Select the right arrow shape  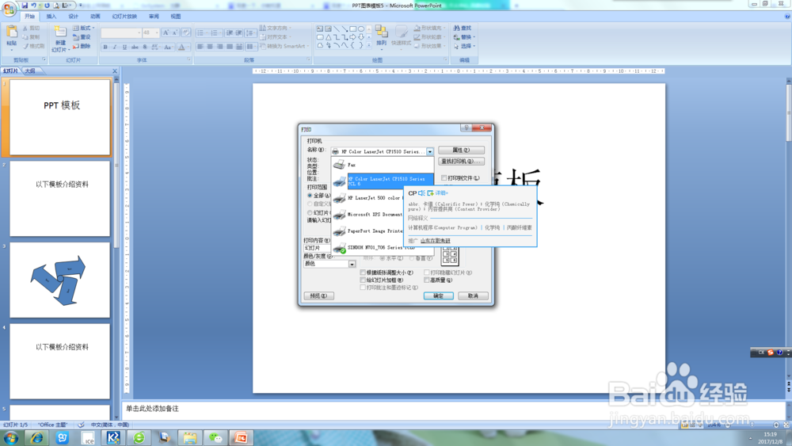(x=352, y=37)
